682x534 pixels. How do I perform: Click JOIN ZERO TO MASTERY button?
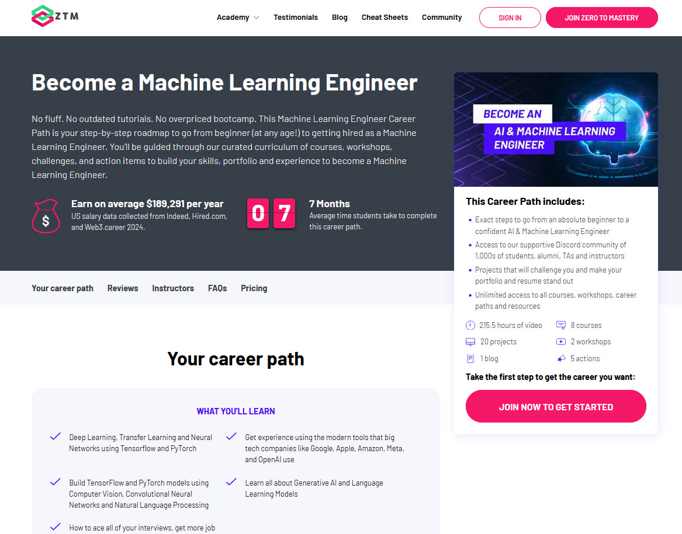(x=601, y=18)
